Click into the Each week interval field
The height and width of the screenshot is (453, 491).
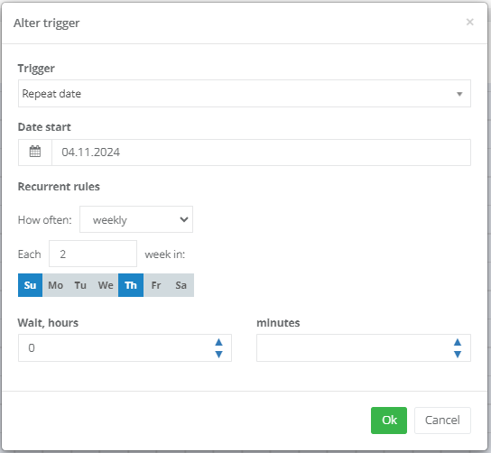[93, 254]
